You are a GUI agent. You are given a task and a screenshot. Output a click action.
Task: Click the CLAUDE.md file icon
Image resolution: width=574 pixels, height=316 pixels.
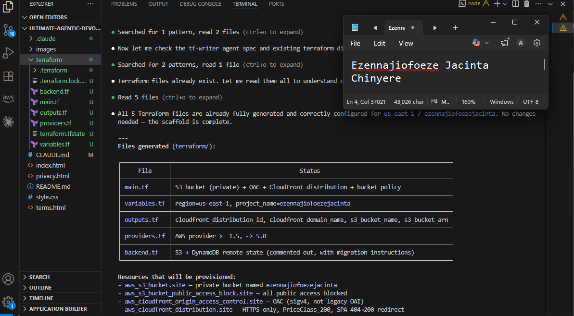30,155
